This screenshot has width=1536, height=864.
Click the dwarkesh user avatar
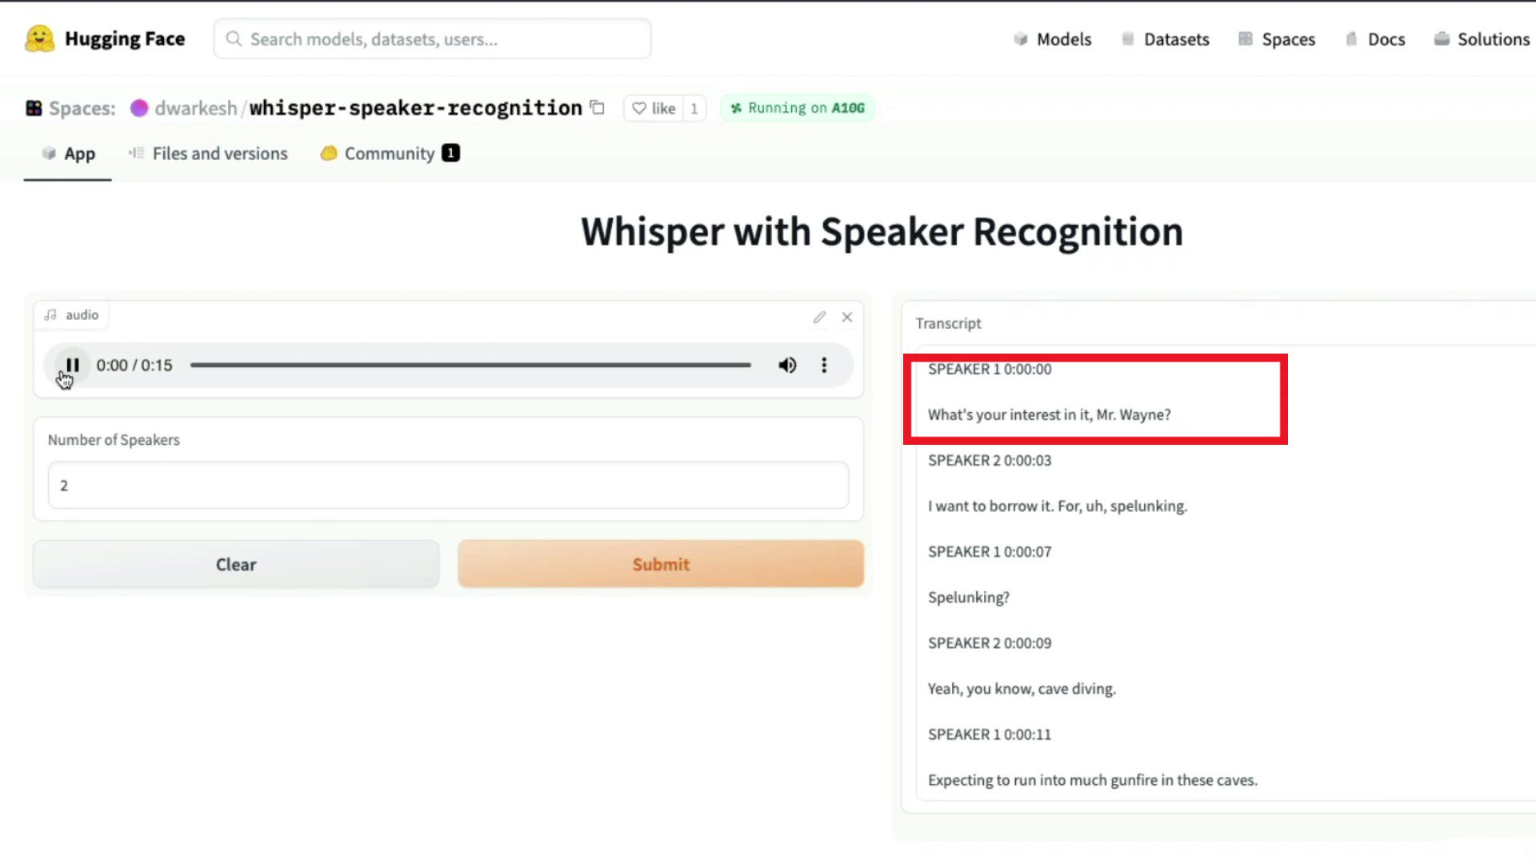tap(139, 108)
